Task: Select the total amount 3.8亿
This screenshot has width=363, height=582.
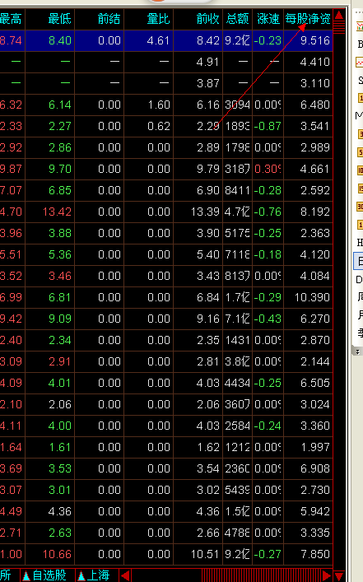Action: pos(237,361)
